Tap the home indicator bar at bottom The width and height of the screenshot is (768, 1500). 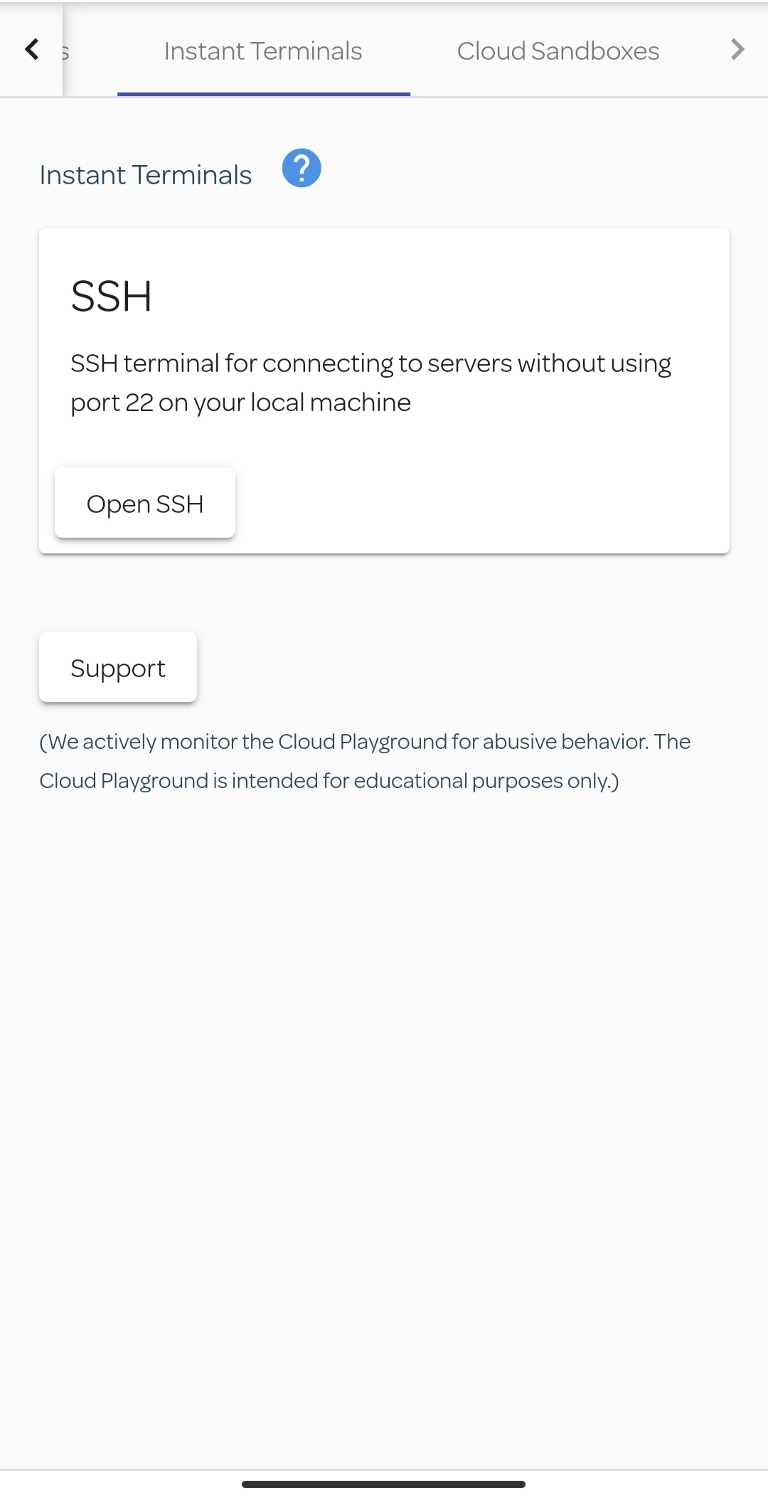point(383,1484)
